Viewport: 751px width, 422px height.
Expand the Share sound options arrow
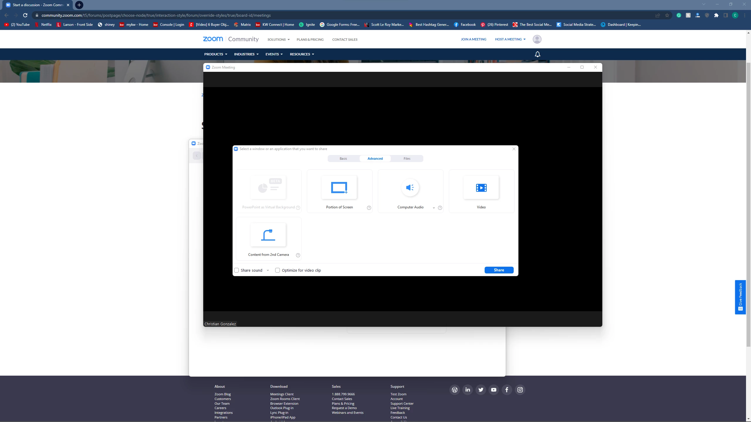[x=268, y=270]
